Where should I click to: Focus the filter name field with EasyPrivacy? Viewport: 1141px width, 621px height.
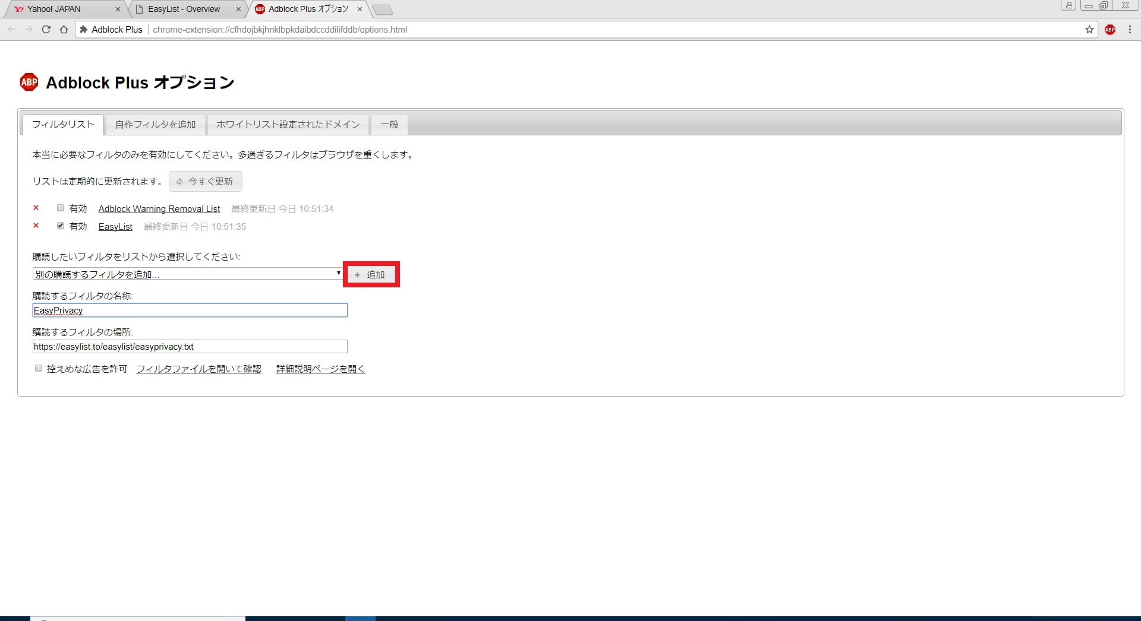(190, 310)
